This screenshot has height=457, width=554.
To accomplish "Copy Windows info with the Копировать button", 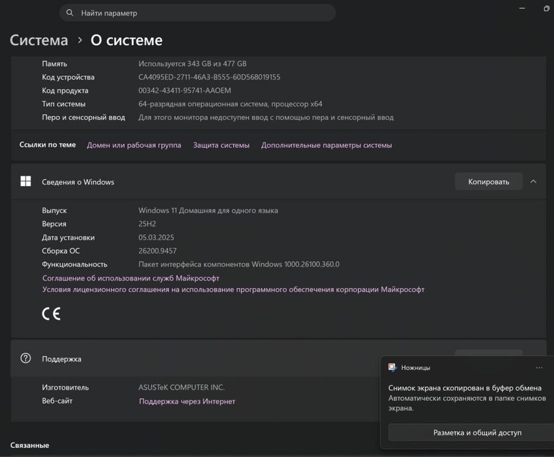I will [x=489, y=181].
